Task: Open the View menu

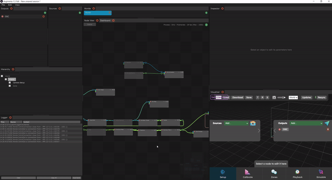Action: (17, 5)
